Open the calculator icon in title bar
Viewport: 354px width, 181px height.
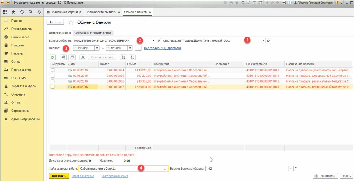(x=254, y=3)
